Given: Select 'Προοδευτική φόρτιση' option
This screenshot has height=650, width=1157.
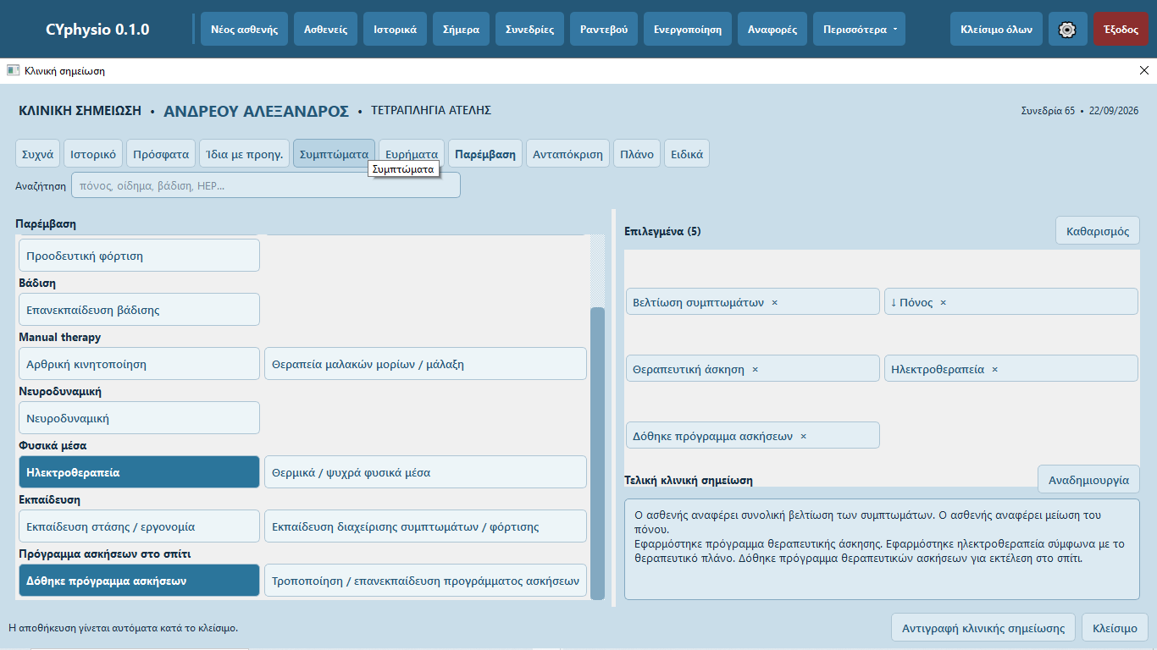Looking at the screenshot, I should (x=139, y=256).
